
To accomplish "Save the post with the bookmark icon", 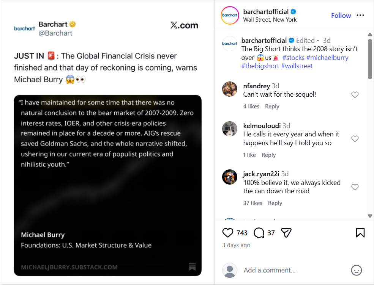I will [x=360, y=233].
